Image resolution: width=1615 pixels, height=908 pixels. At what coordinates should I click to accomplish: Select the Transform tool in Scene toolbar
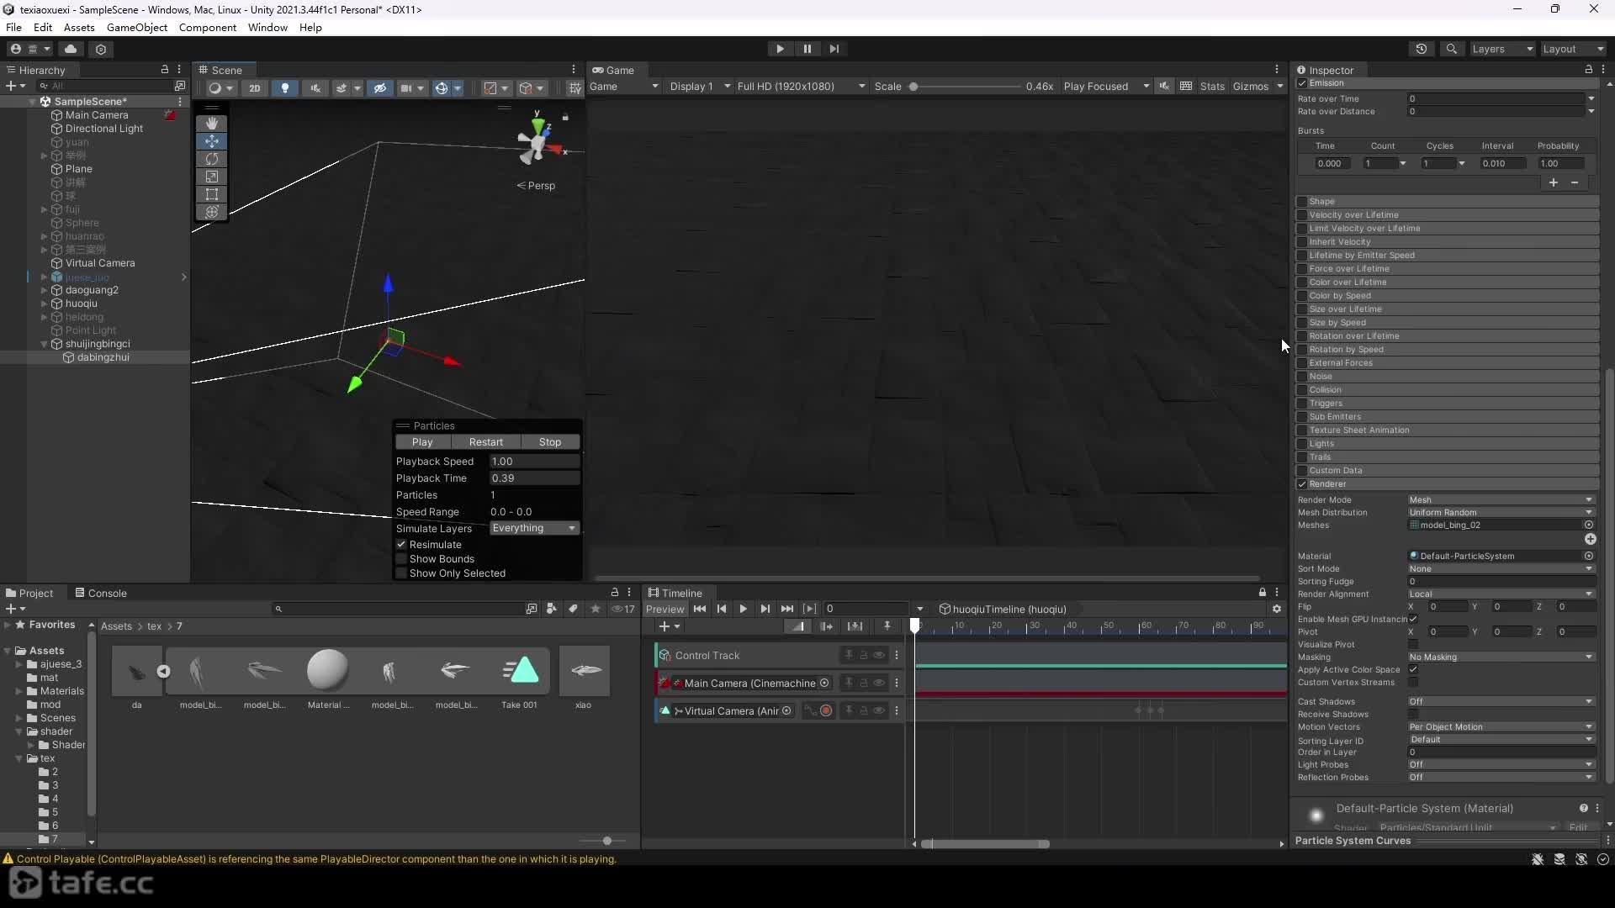[211, 212]
